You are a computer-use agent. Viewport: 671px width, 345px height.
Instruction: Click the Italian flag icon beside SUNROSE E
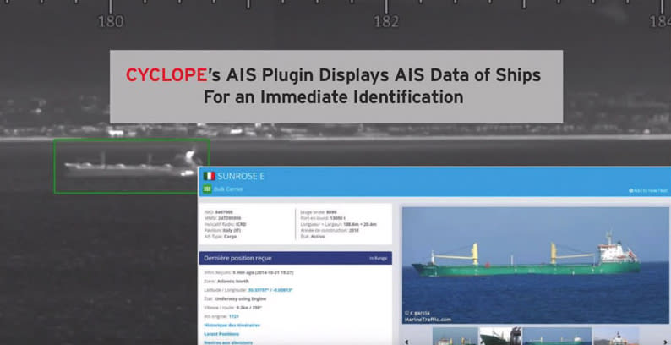click(209, 176)
